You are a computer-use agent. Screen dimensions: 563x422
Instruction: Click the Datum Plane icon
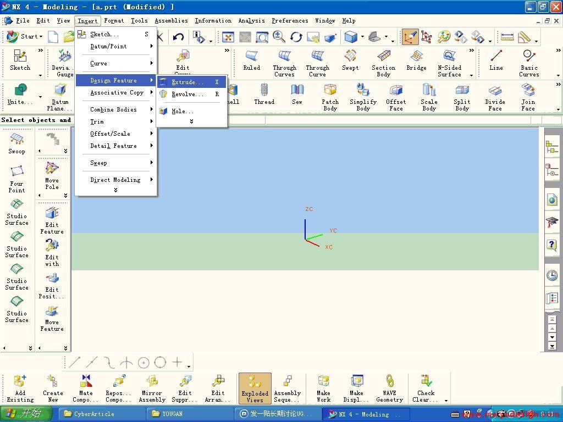(60, 98)
